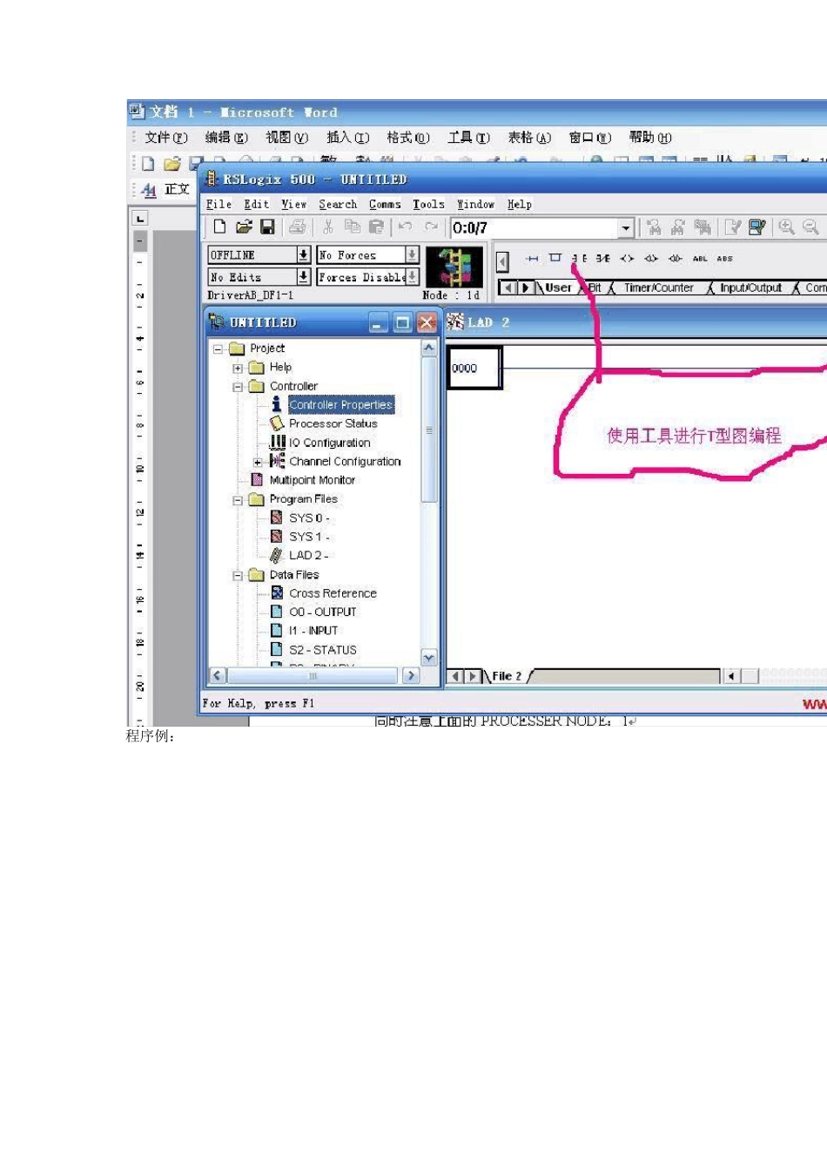The width and height of the screenshot is (827, 1171).
Task: Select IO Configuration in project tree
Action: click(329, 443)
